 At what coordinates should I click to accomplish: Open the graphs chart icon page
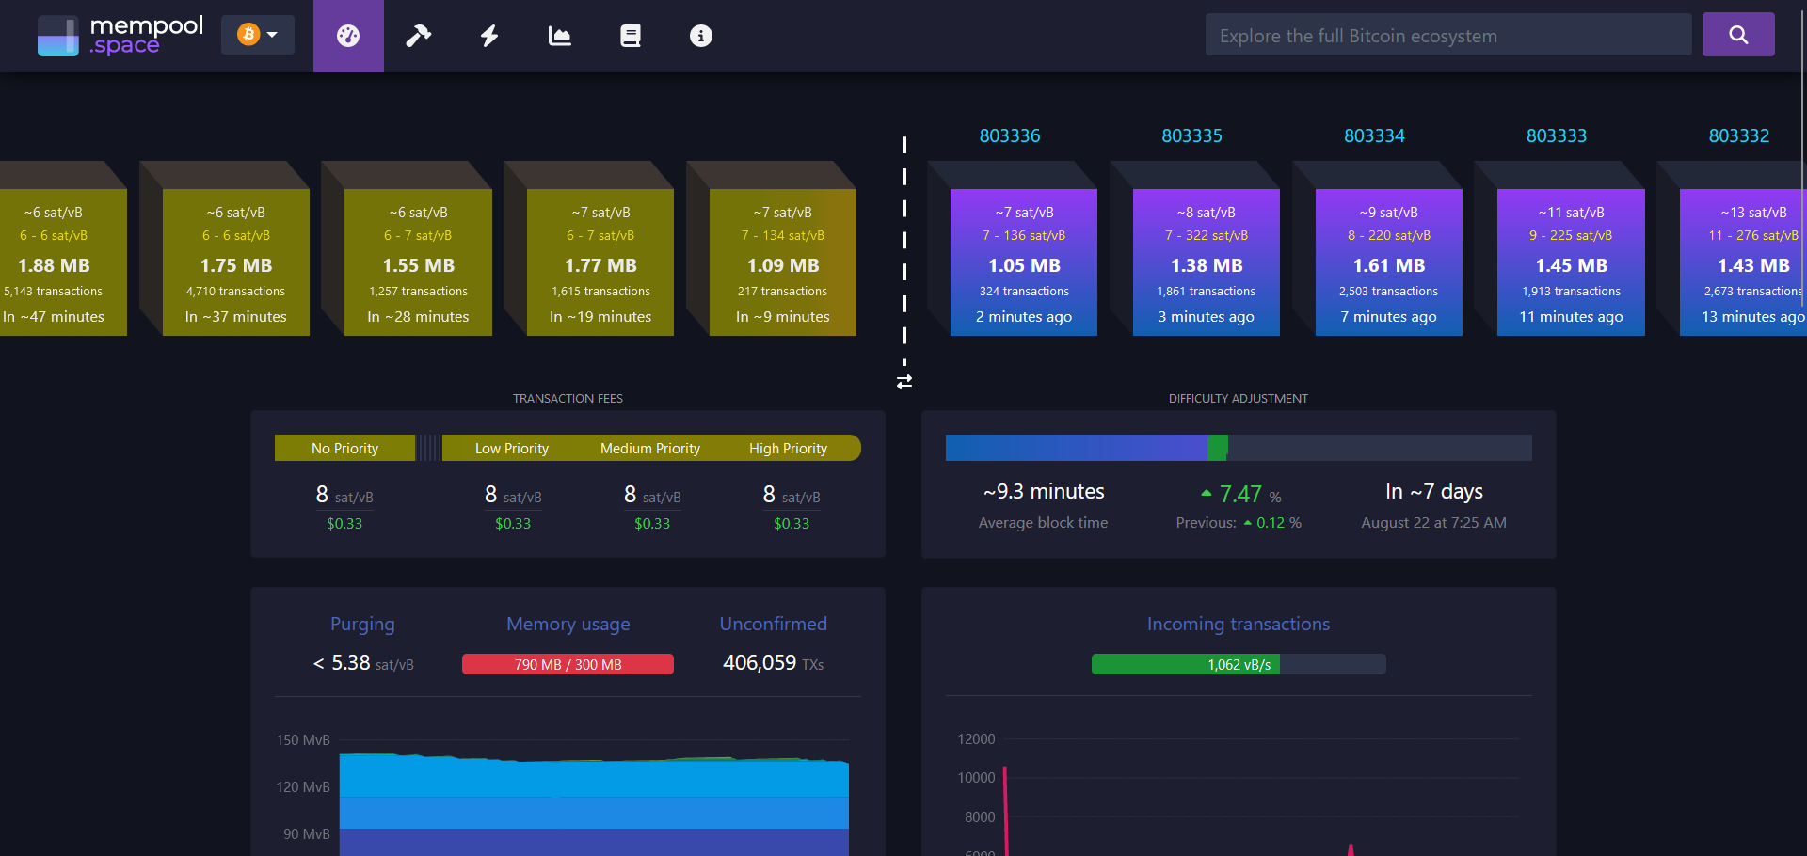pos(560,36)
